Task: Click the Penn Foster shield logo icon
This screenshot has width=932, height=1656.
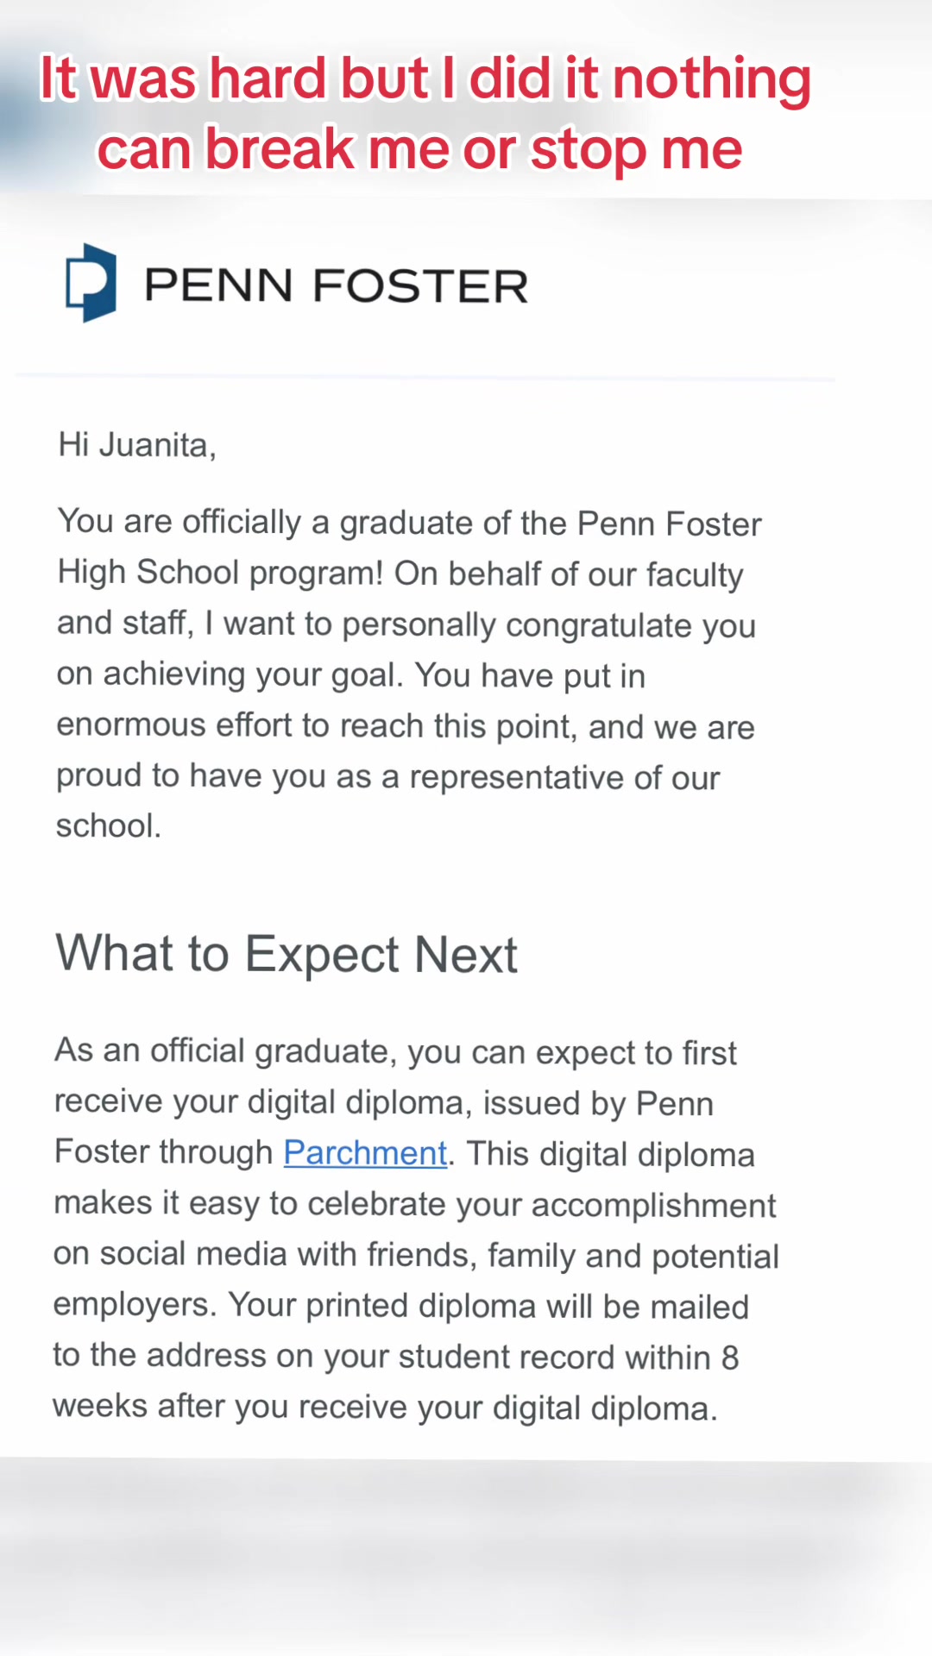Action: click(x=91, y=283)
